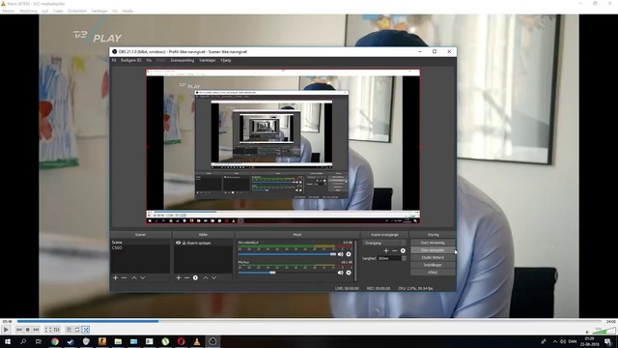
Task: Select CSGO scene in OBS
Action: pos(117,247)
